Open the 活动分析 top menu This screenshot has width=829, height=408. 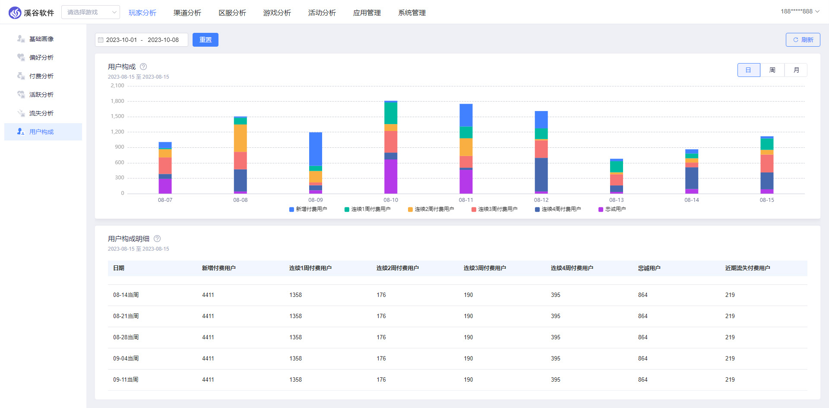point(322,13)
